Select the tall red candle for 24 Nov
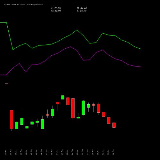The height and width of the screenshot is (160, 160). click(73, 108)
